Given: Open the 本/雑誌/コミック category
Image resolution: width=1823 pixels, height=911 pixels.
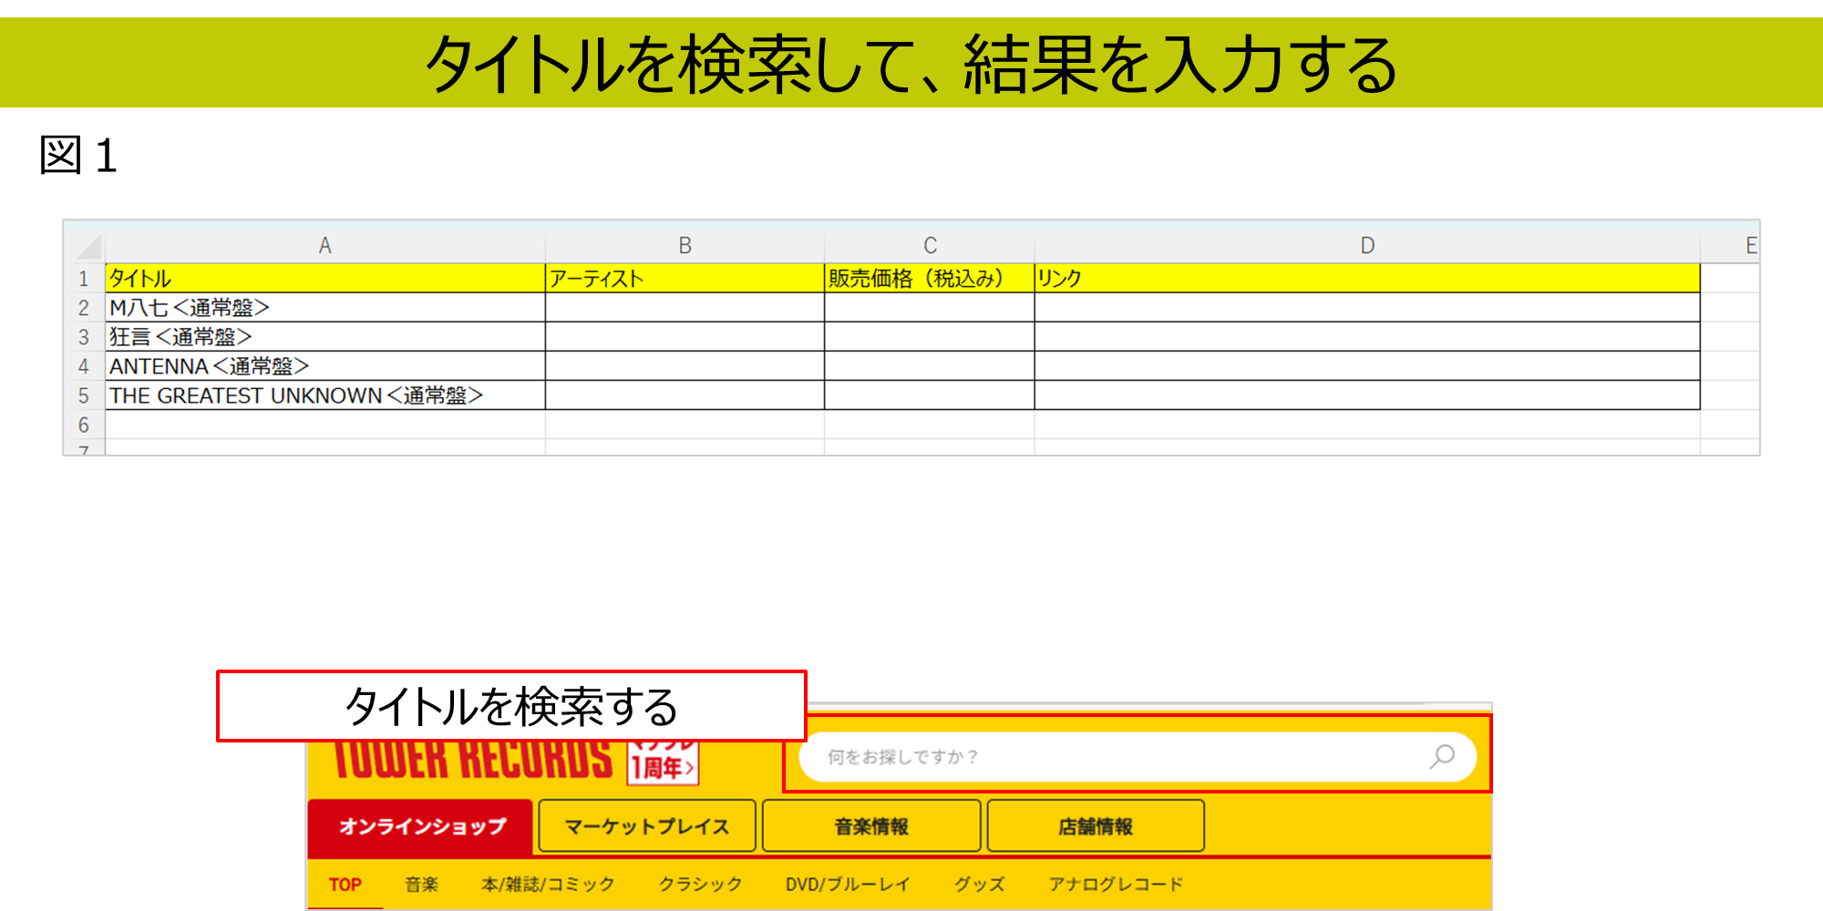Looking at the screenshot, I should pyautogui.click(x=548, y=885).
